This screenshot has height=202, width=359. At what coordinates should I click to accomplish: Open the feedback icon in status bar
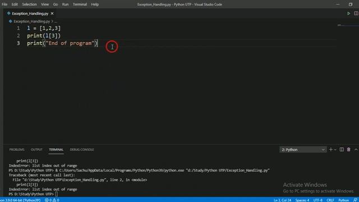point(355,200)
